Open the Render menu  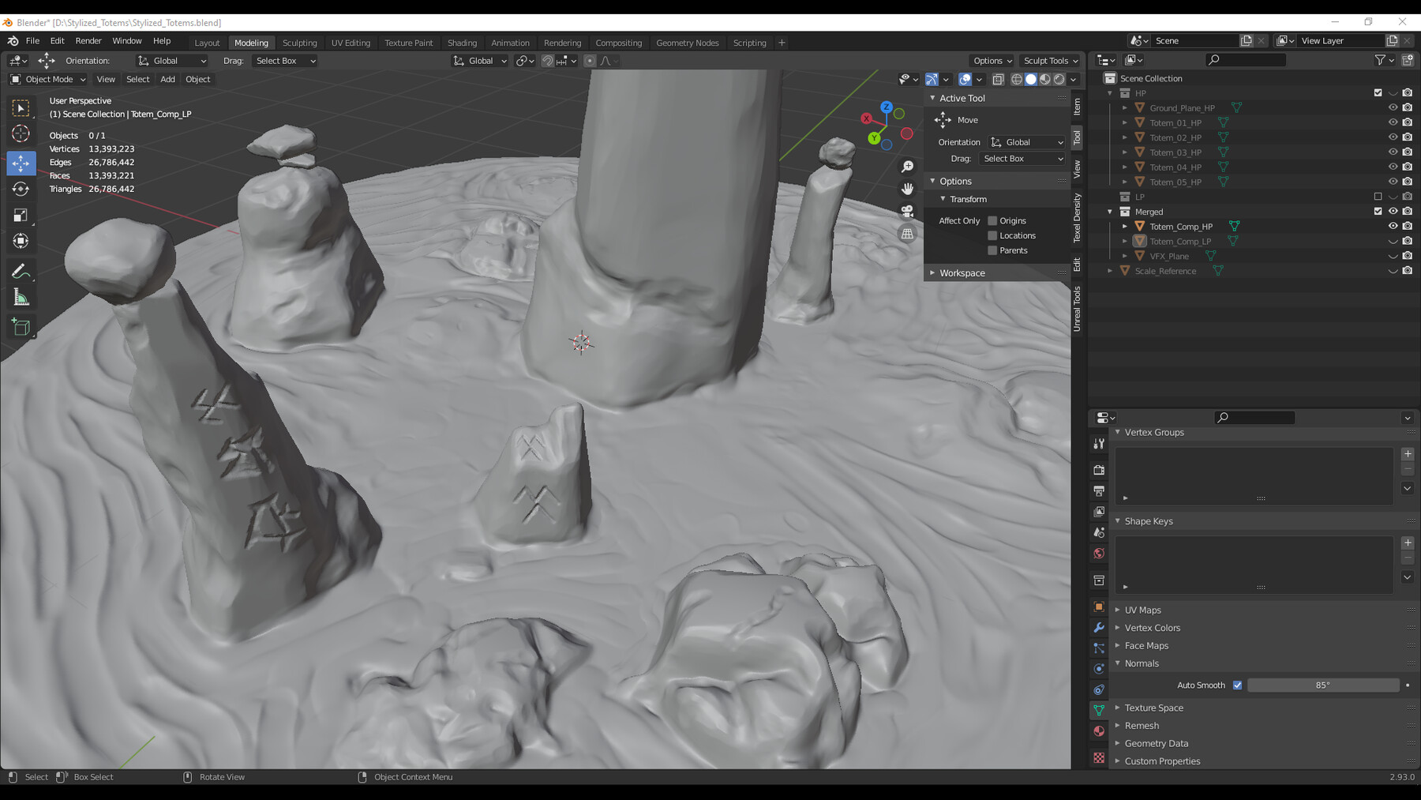click(x=88, y=40)
